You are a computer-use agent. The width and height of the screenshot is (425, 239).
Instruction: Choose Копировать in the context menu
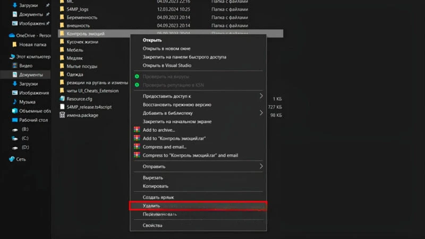[155, 186]
